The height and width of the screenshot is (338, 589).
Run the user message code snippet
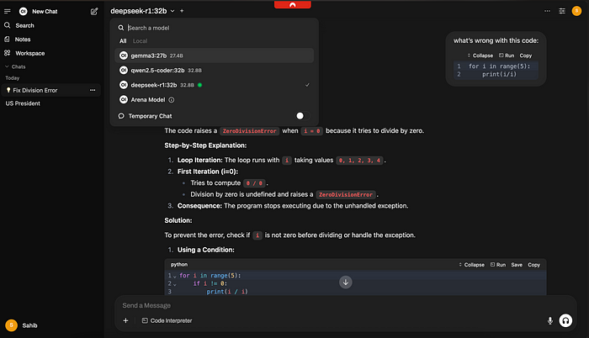pos(507,55)
